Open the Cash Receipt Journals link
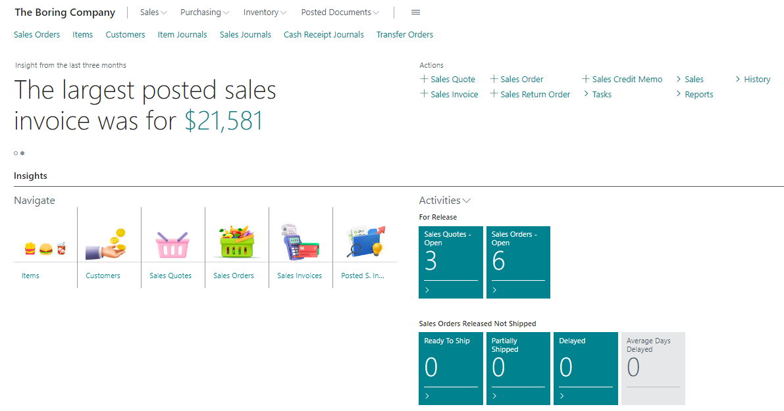784x411 pixels. click(323, 34)
